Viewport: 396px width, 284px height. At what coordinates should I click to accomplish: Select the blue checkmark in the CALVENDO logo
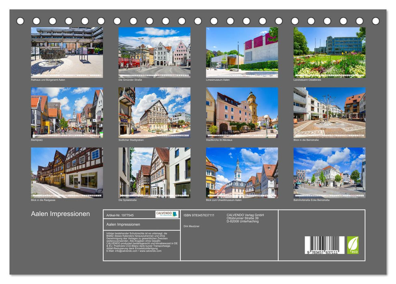click(x=175, y=214)
